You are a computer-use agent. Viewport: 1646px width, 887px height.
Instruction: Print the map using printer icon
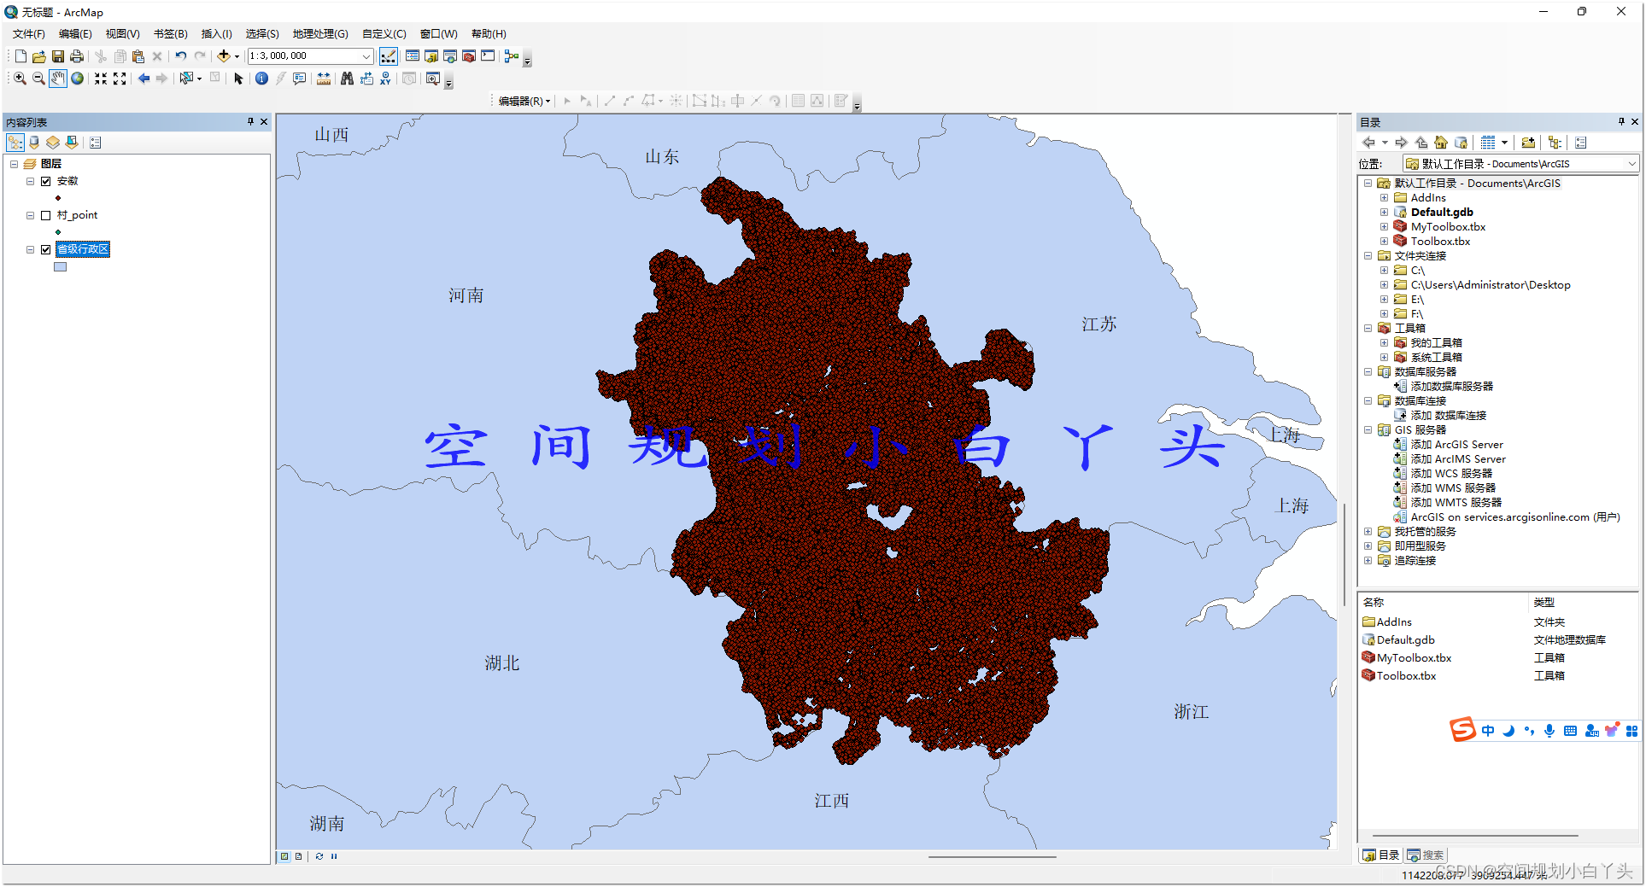(x=77, y=56)
